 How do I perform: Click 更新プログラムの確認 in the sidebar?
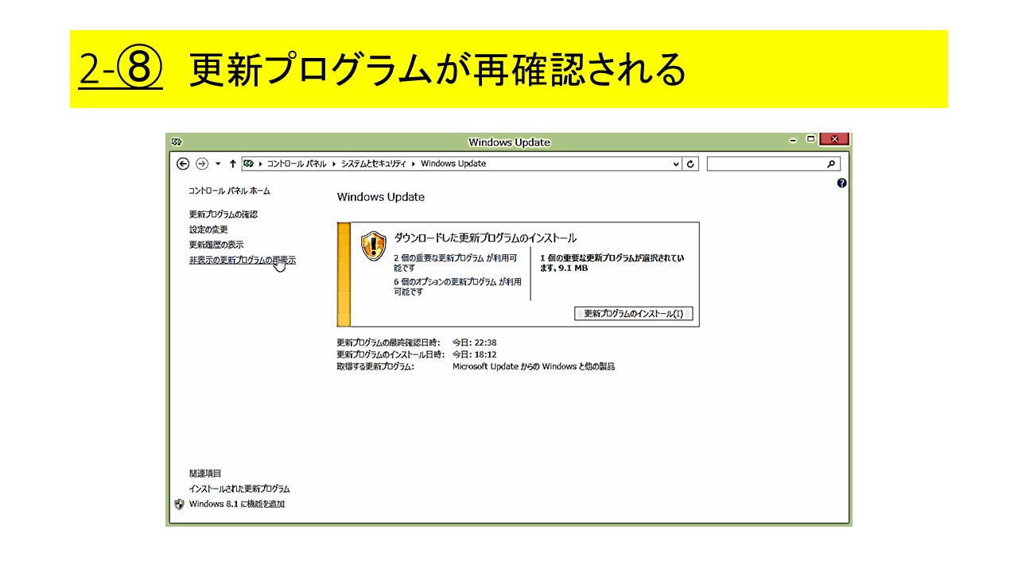click(223, 214)
